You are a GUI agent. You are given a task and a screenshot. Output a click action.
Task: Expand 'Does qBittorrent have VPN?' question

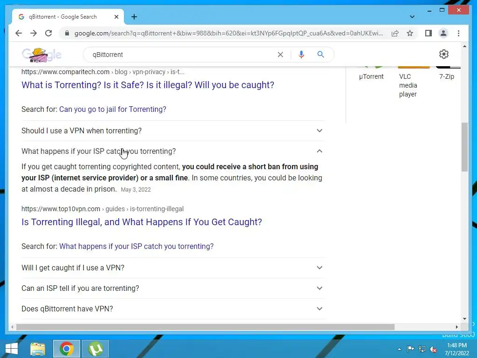click(x=172, y=309)
